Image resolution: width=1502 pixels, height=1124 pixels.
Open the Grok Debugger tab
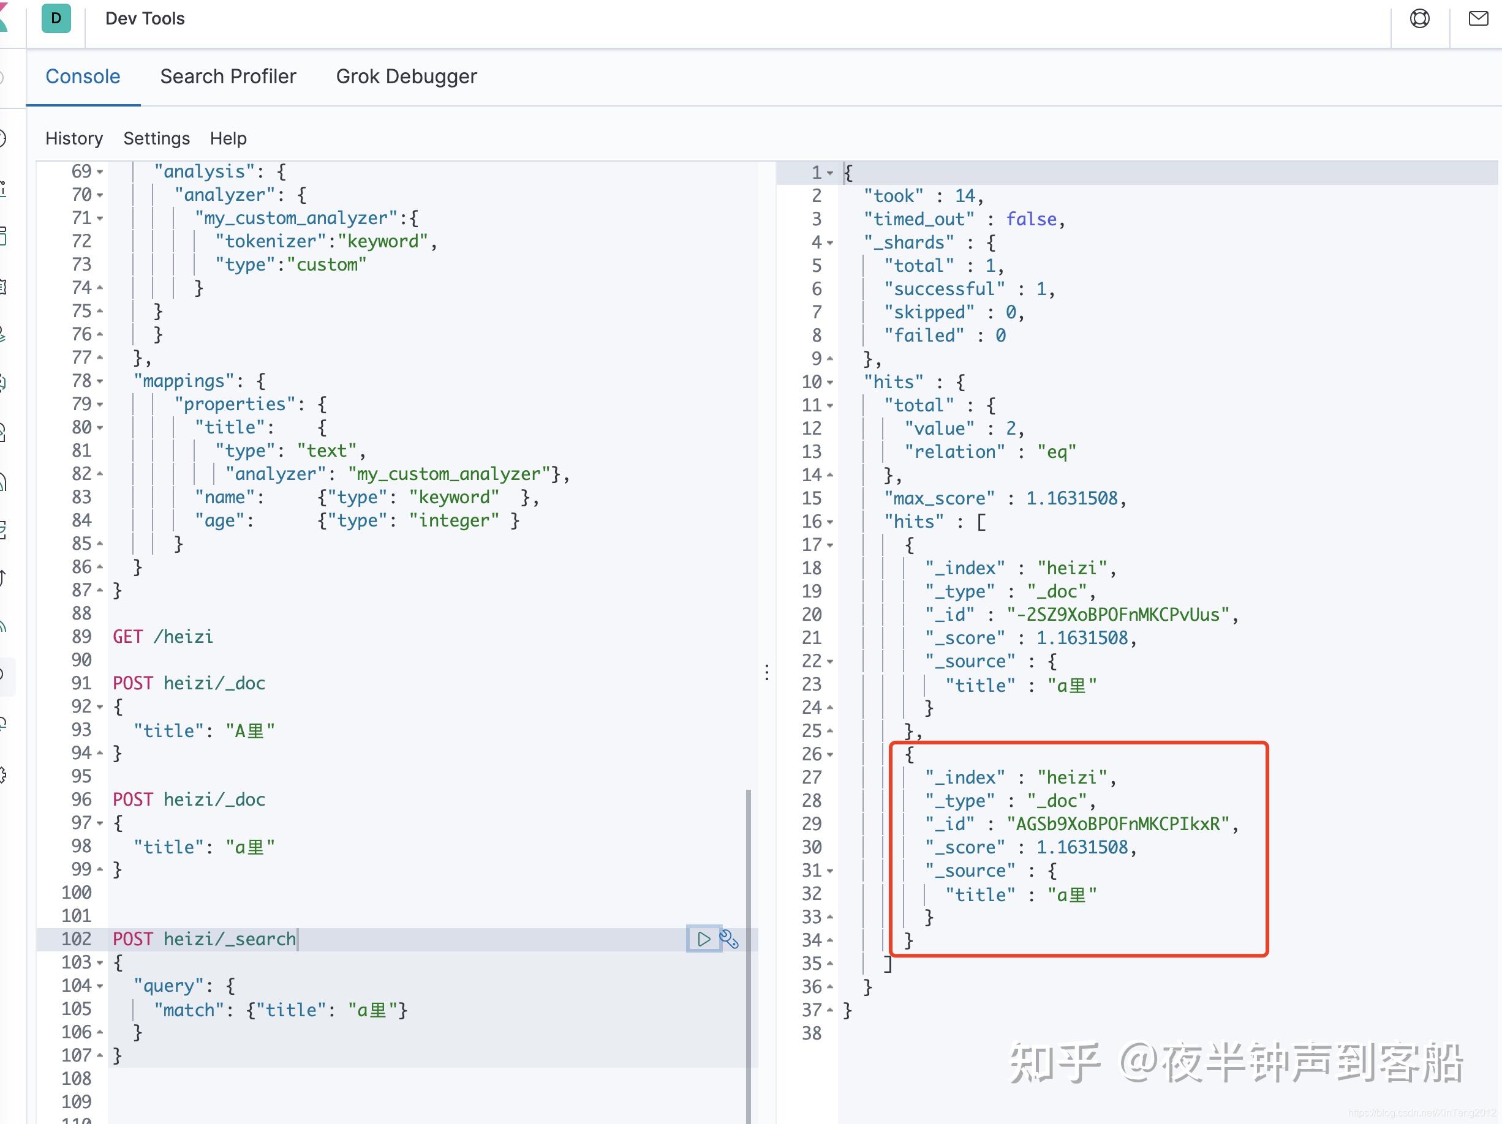tap(406, 77)
